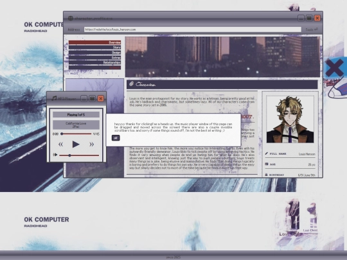The image size is (347, 260).
Task: Skip to the next track in player
Action: 91,144
